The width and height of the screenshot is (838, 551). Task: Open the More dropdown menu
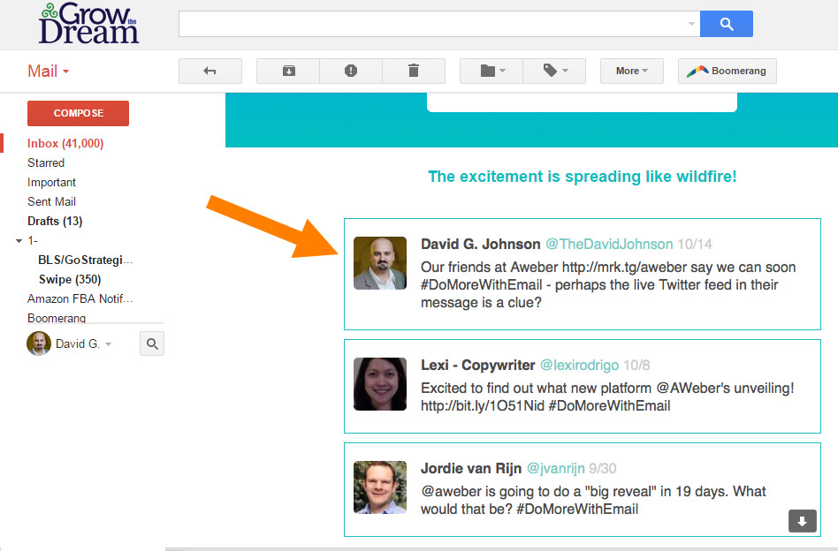click(632, 71)
